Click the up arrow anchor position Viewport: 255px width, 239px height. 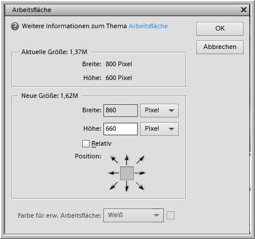[x=126, y=160]
